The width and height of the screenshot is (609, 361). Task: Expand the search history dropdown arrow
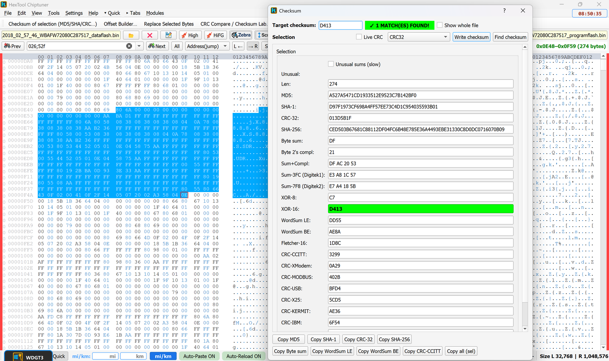[139, 46]
